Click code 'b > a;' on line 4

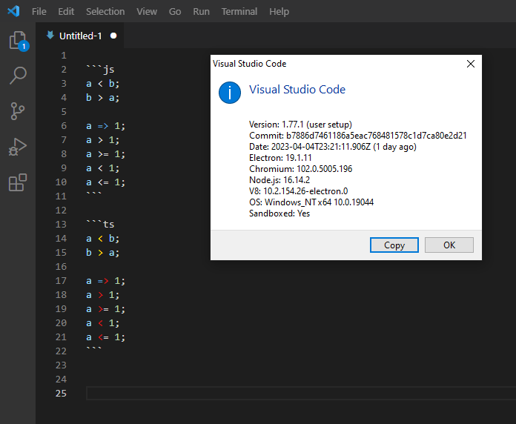(102, 98)
